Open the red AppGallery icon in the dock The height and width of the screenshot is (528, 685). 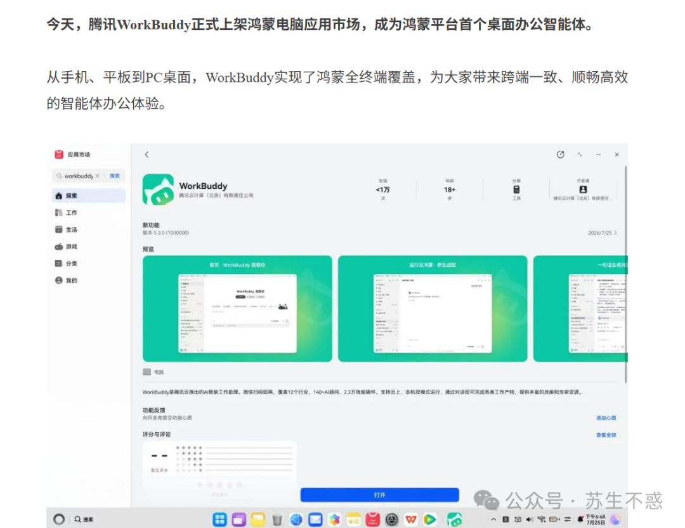tap(373, 520)
